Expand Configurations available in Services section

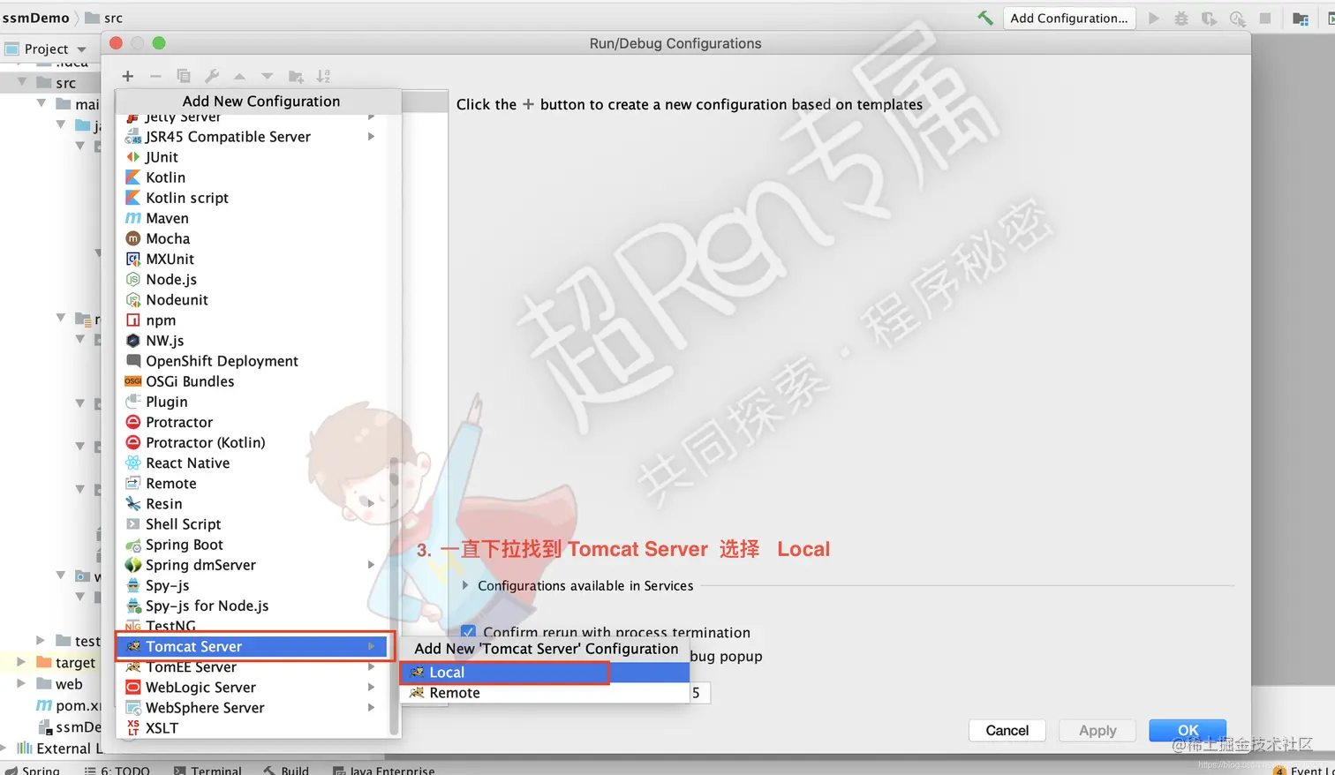(x=465, y=585)
